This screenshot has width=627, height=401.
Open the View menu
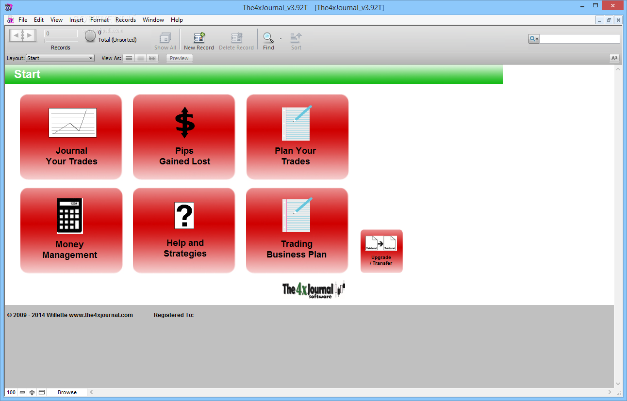point(56,20)
